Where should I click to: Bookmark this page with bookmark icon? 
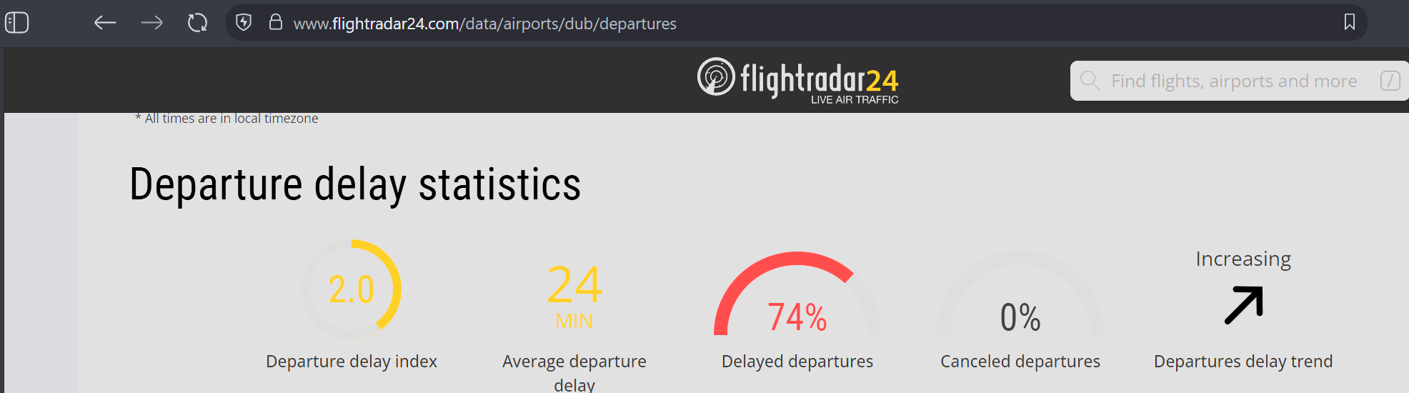pos(1350,22)
